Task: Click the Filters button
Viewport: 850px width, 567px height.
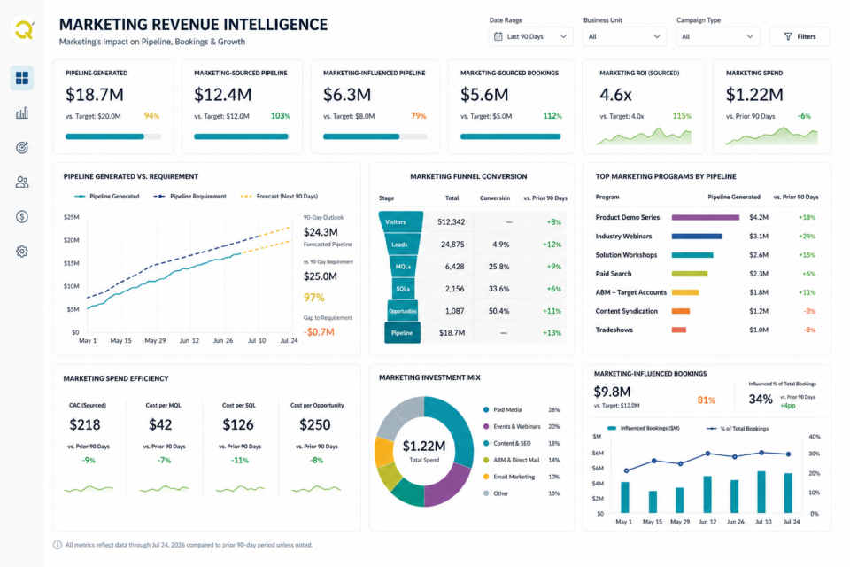Action: point(800,36)
